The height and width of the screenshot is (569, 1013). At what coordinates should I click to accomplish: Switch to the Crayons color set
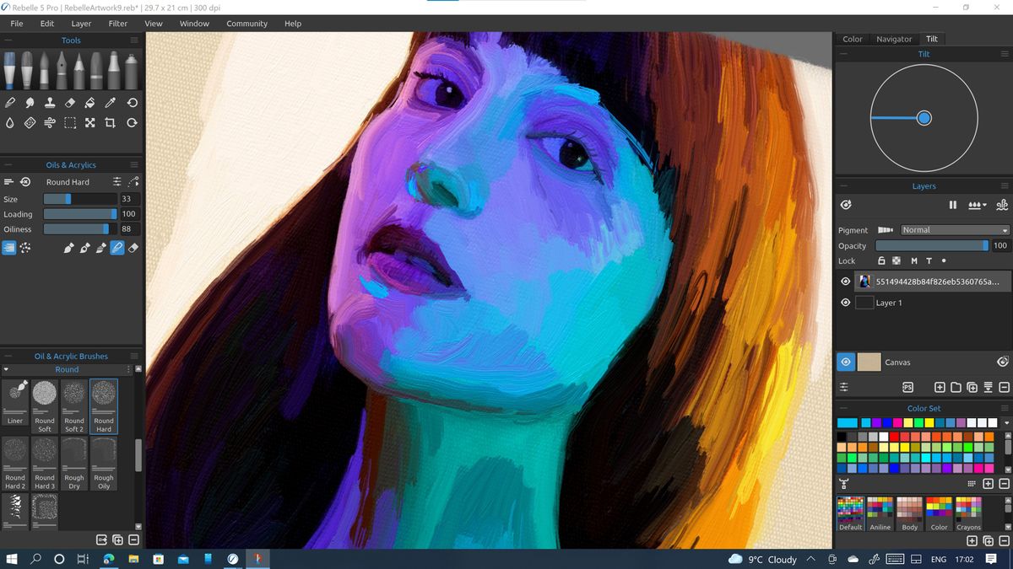(x=967, y=514)
